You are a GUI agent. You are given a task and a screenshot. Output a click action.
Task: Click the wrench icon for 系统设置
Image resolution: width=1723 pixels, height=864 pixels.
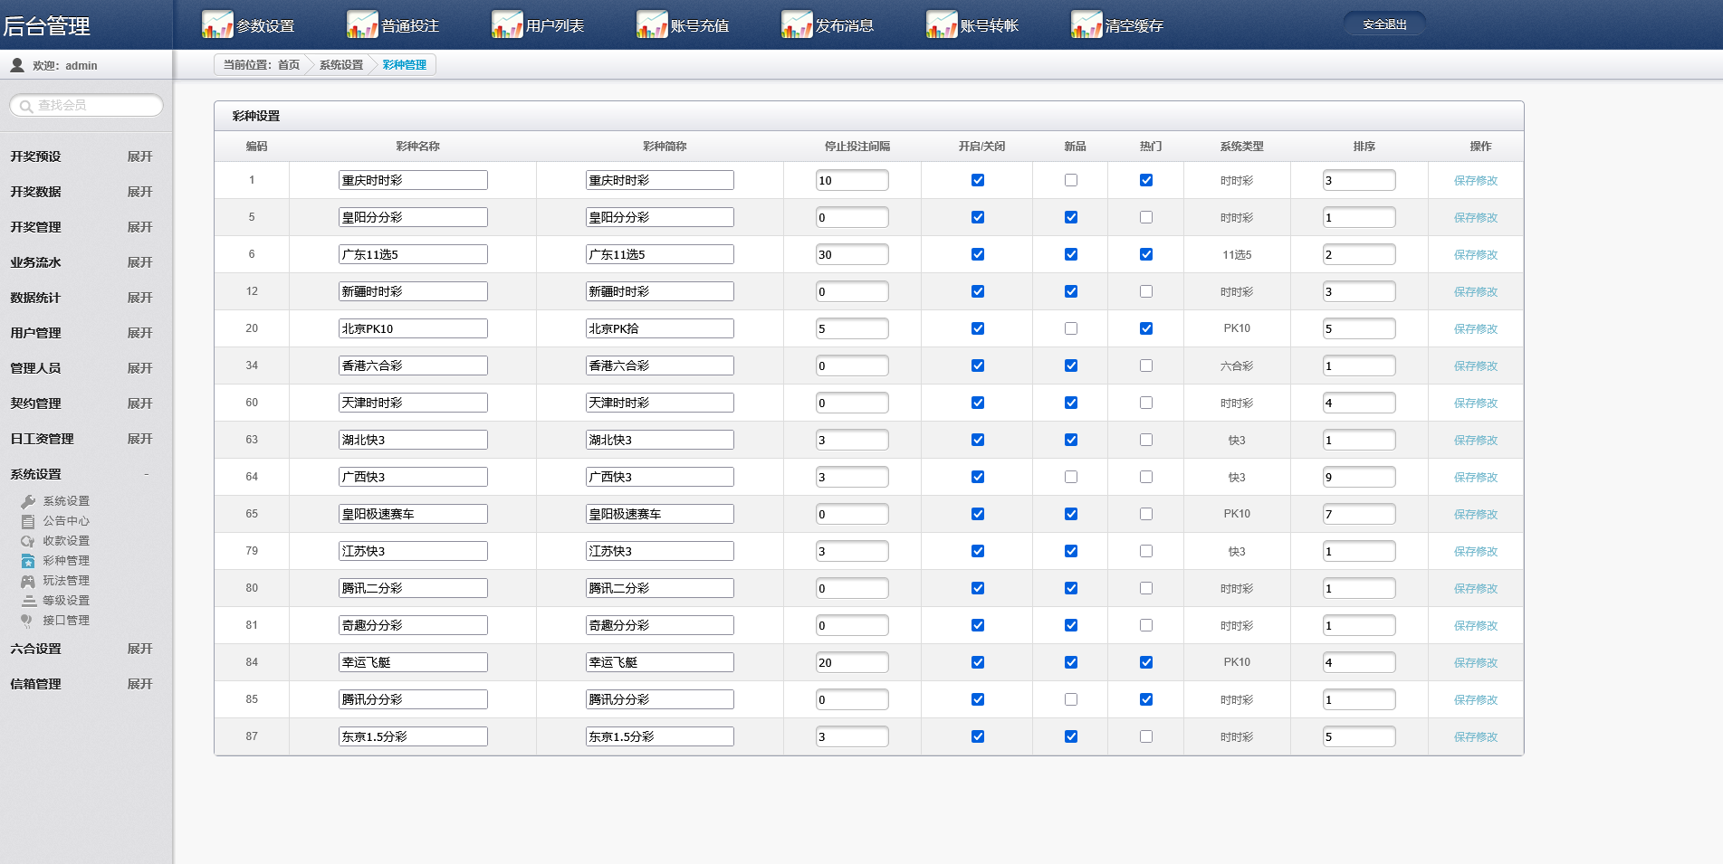pos(28,501)
